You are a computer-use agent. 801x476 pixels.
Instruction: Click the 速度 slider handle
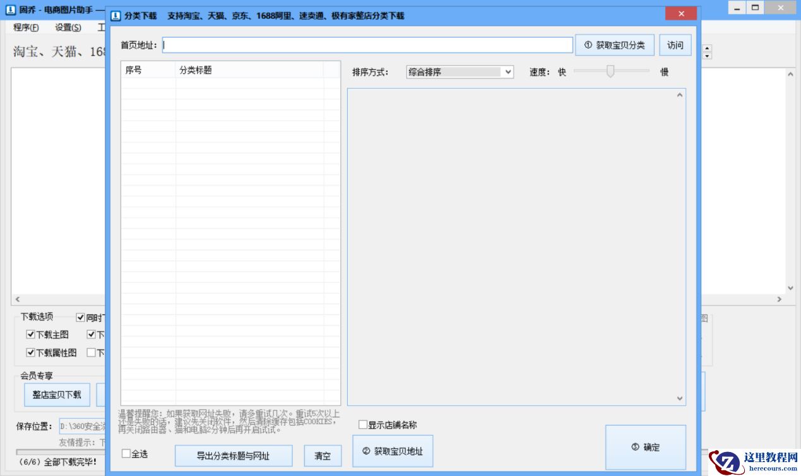pyautogui.click(x=610, y=71)
